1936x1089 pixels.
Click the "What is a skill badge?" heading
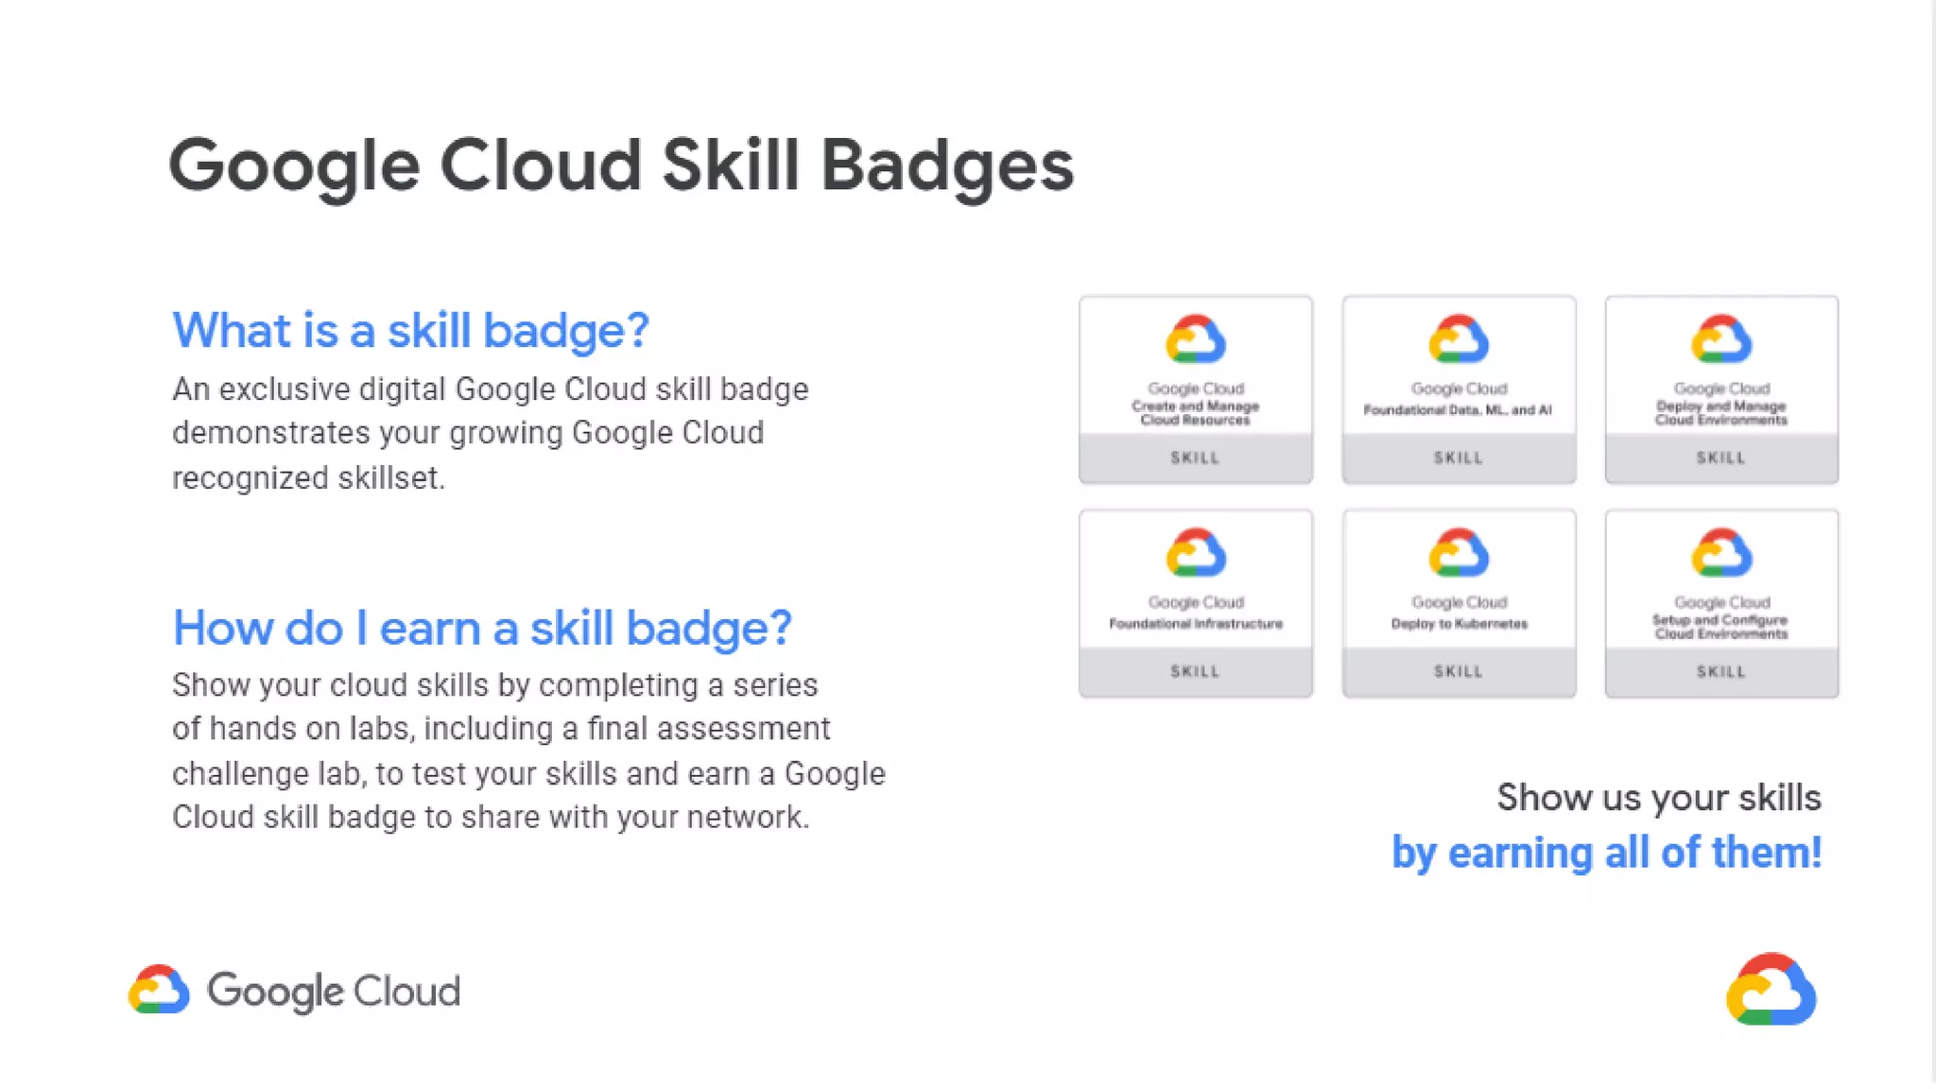410,331
